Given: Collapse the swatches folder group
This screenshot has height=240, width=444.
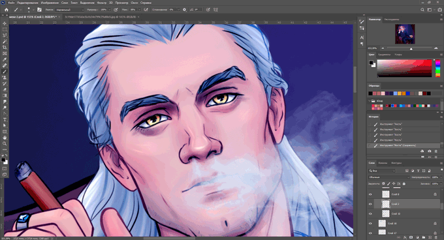Looking at the screenshot, I should [370, 100].
